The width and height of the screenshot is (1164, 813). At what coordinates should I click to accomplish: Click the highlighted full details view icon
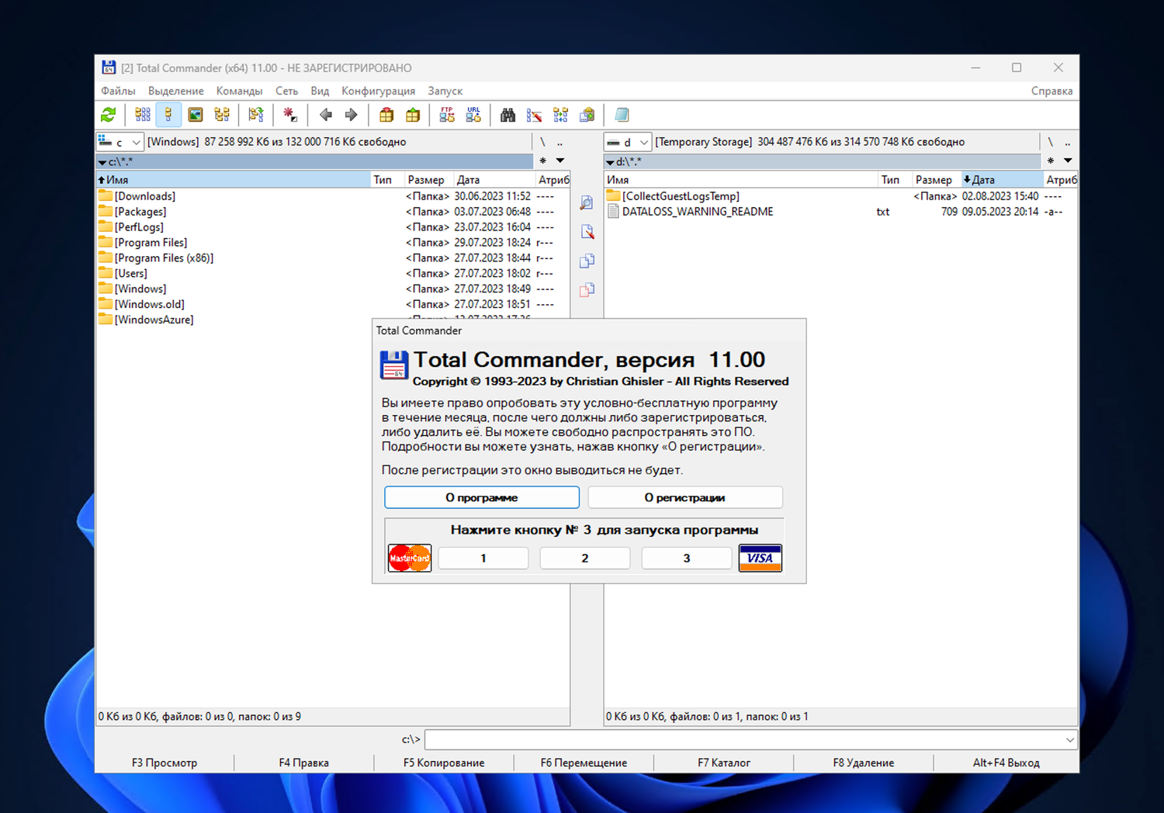click(168, 115)
